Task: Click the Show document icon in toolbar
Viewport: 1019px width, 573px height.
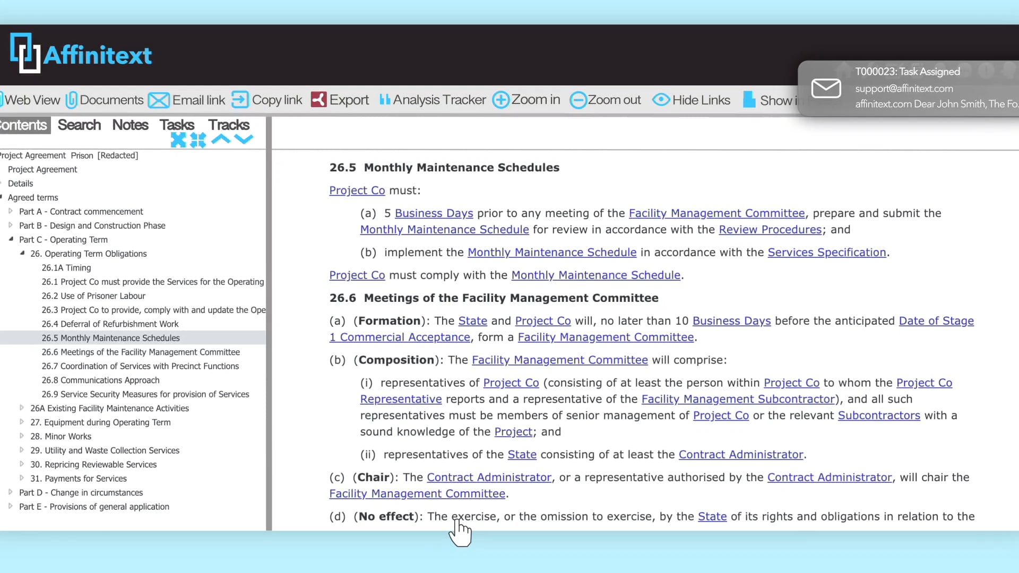Action: tap(749, 100)
